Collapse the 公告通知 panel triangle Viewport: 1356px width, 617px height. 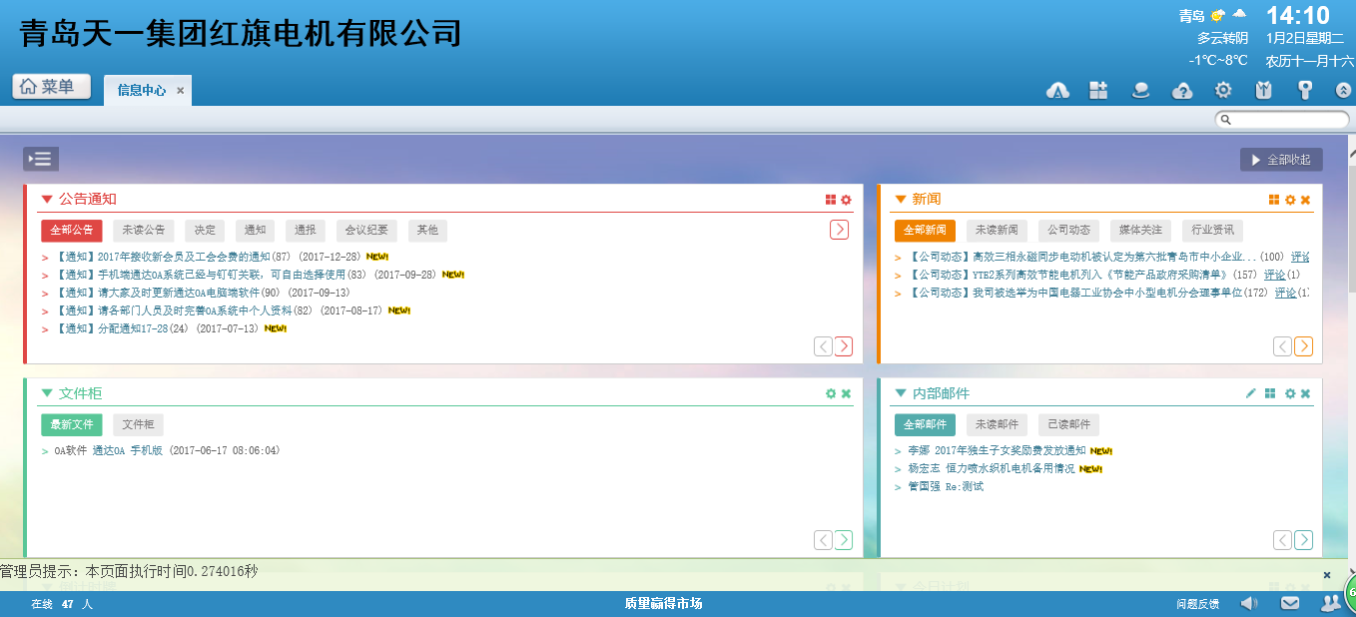pyautogui.click(x=47, y=200)
